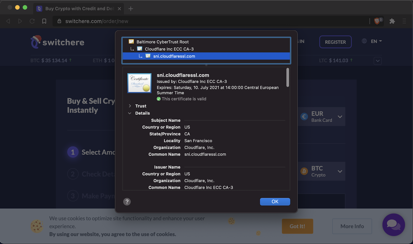Select sni.cloudflaressl.com in certificate chain

[206, 56]
